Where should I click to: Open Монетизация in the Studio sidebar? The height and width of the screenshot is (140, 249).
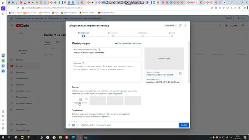coord(23,97)
